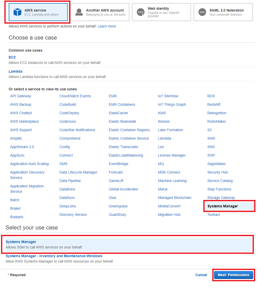Choose License Manager service
This screenshot has height=289, width=268.
[x=172, y=156]
